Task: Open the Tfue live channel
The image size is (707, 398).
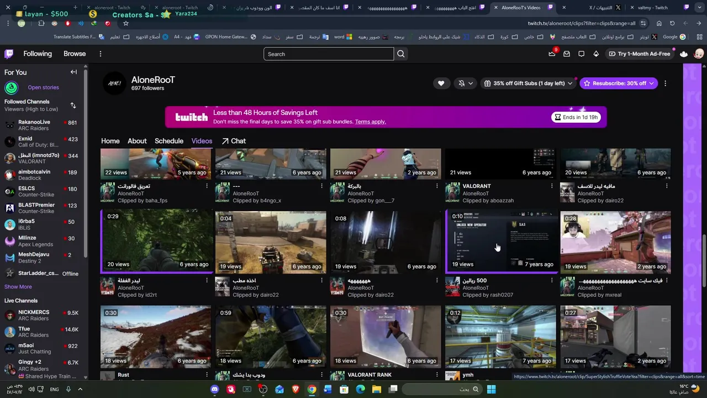Action: (41, 332)
